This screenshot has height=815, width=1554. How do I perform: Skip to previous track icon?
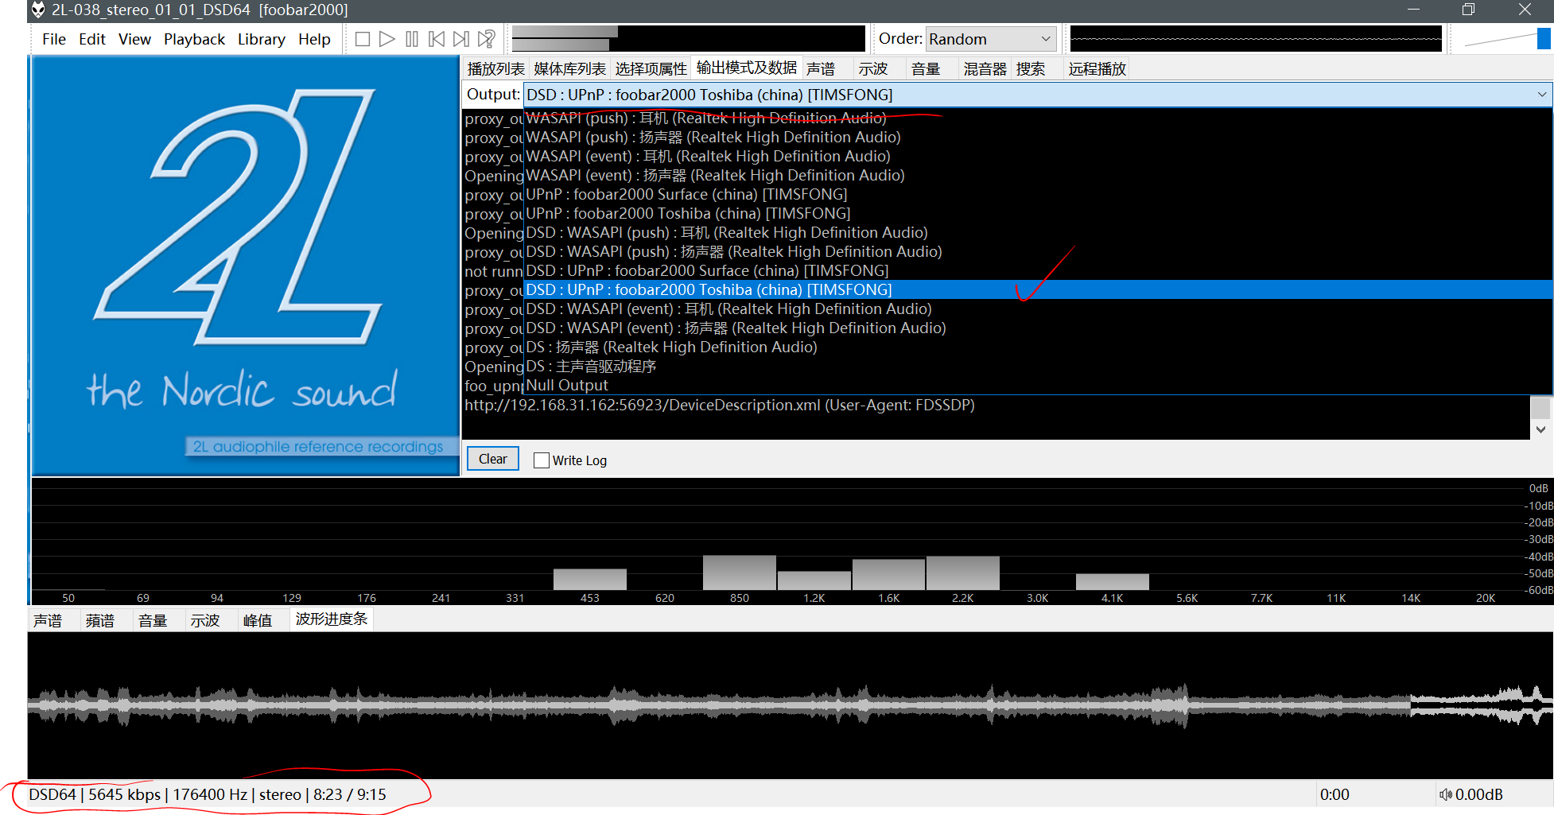[x=437, y=39]
